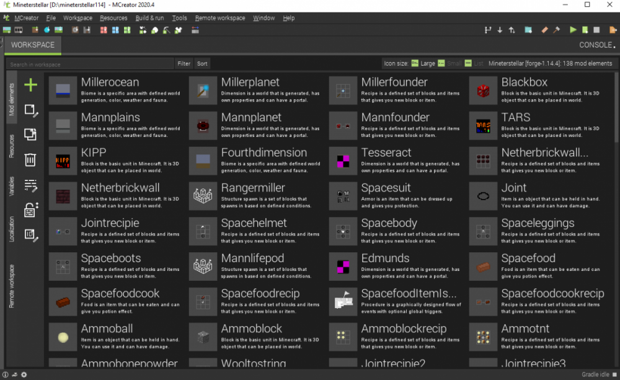Select the Ammoball item element
620x380 pixels.
(x=117, y=337)
